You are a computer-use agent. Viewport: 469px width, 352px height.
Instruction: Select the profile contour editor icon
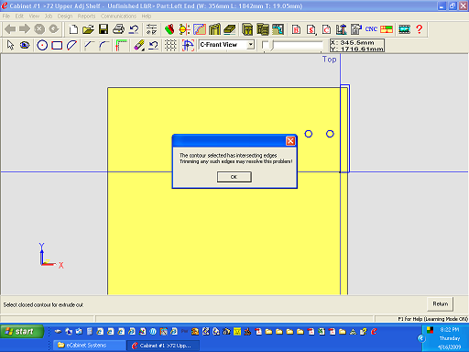[x=200, y=29]
